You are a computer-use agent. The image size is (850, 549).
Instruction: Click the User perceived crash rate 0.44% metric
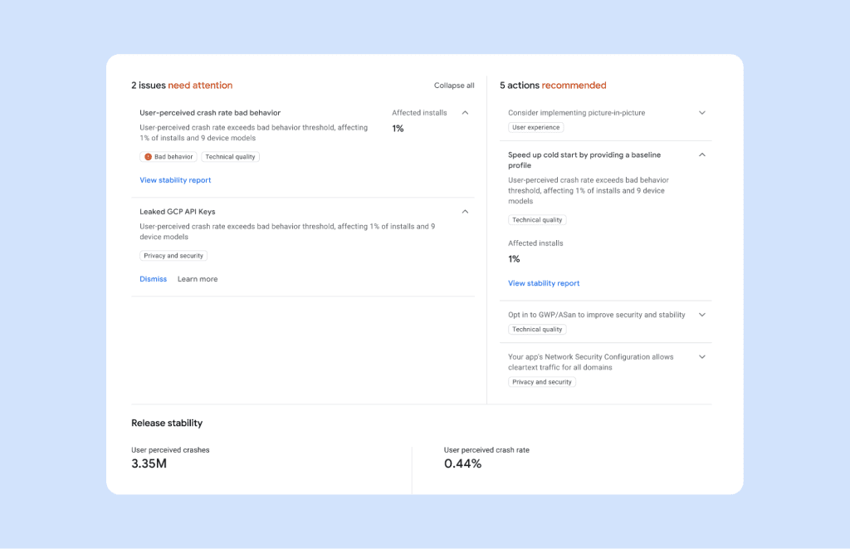pyautogui.click(x=486, y=458)
